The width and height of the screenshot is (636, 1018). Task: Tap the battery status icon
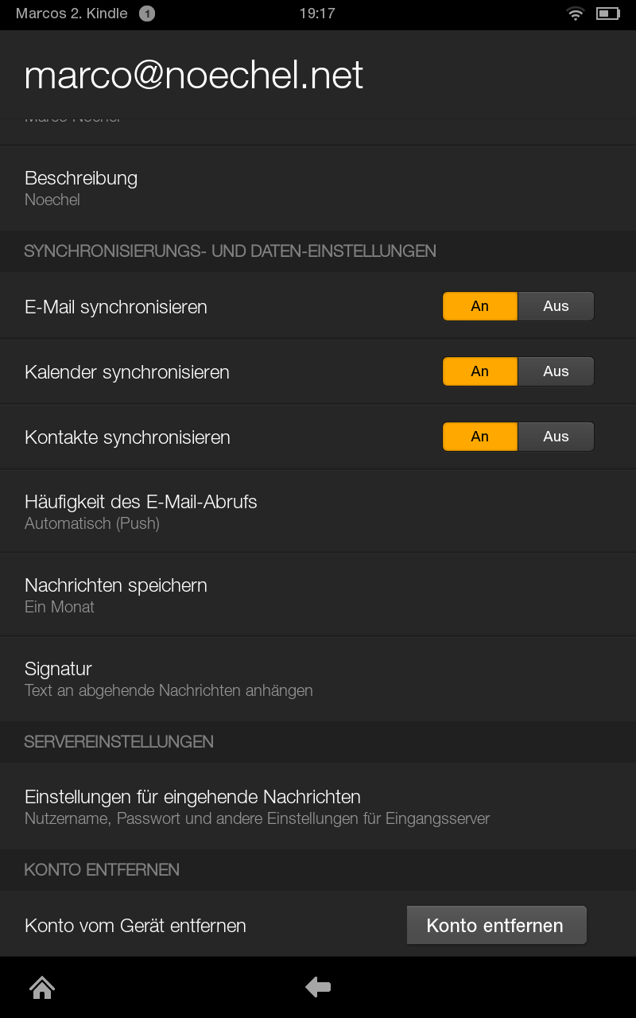(x=607, y=14)
